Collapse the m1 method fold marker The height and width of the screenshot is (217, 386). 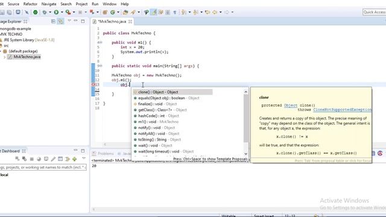tap(101, 43)
